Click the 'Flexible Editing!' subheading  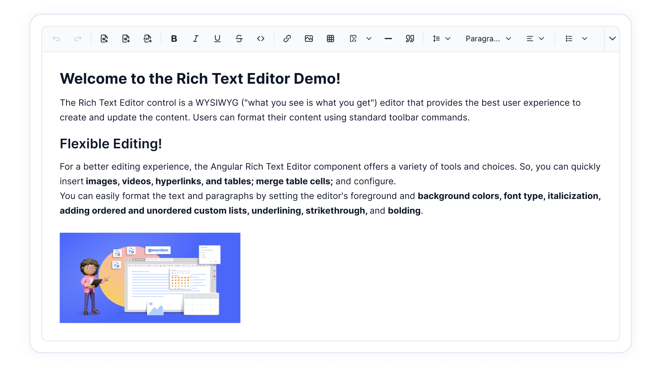tap(111, 144)
